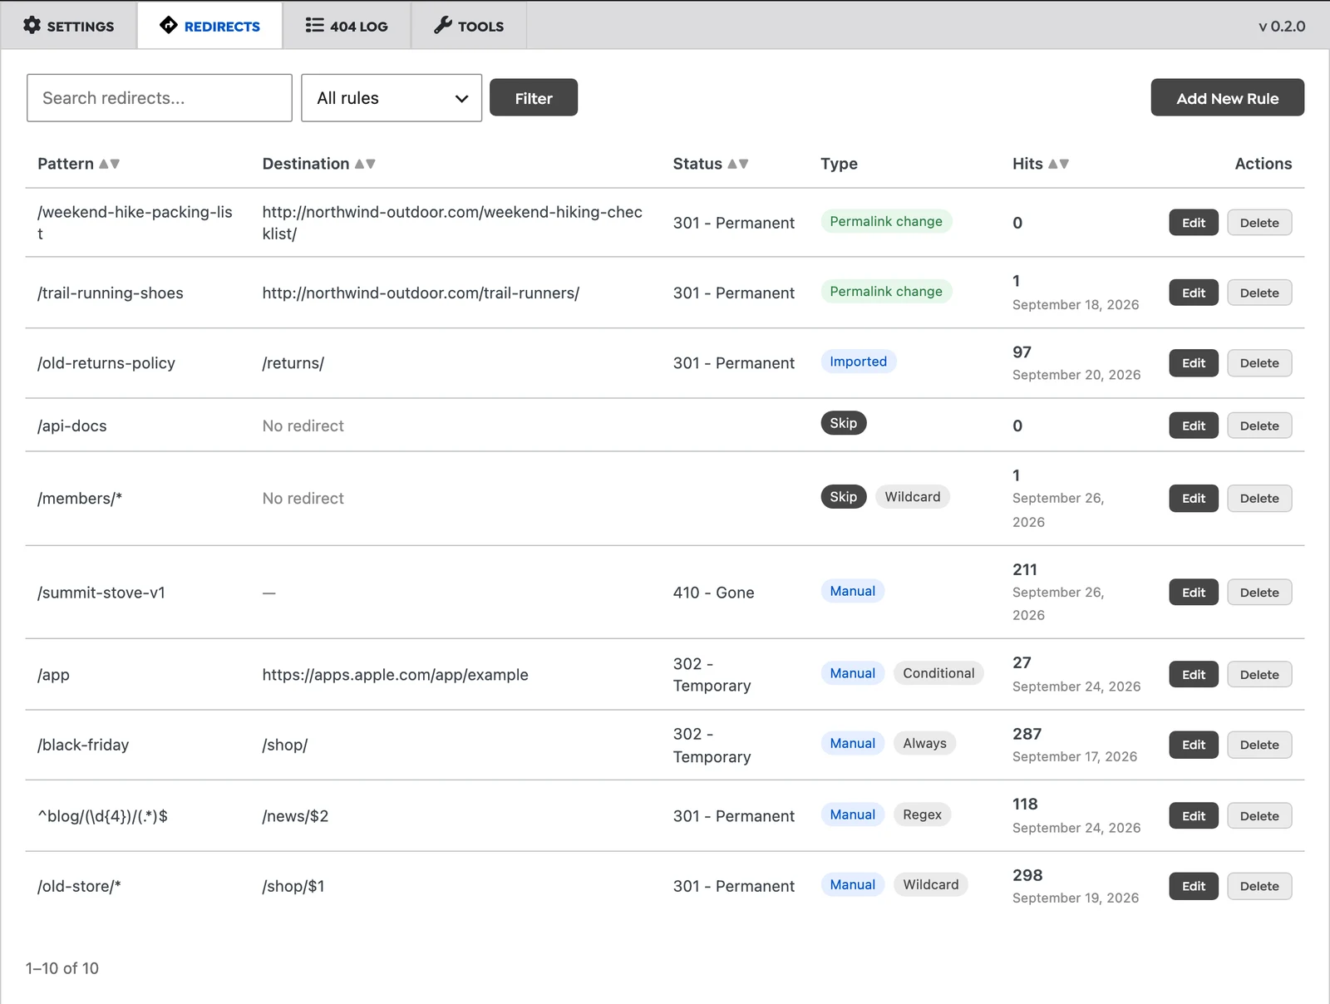This screenshot has width=1330, height=1004.
Task: Click the Settings gear icon
Action: click(x=32, y=25)
